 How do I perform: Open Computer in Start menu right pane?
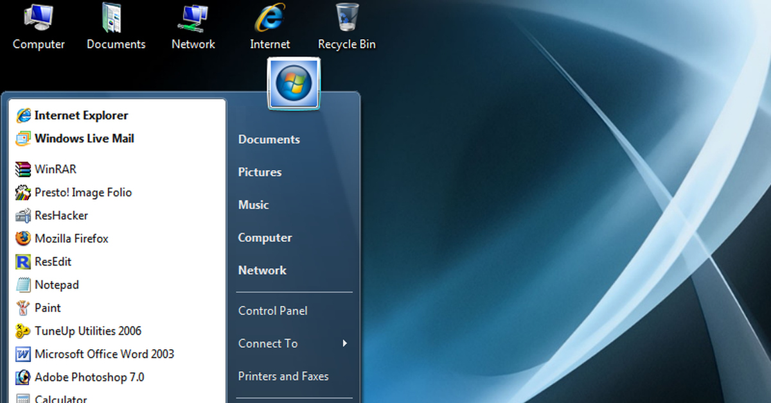[265, 237]
